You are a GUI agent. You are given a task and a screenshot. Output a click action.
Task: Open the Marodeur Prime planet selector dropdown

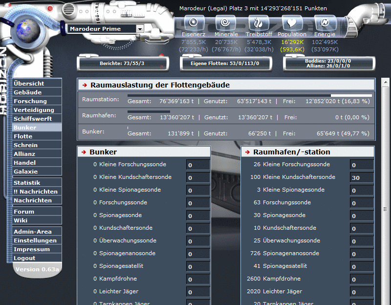coord(141,29)
